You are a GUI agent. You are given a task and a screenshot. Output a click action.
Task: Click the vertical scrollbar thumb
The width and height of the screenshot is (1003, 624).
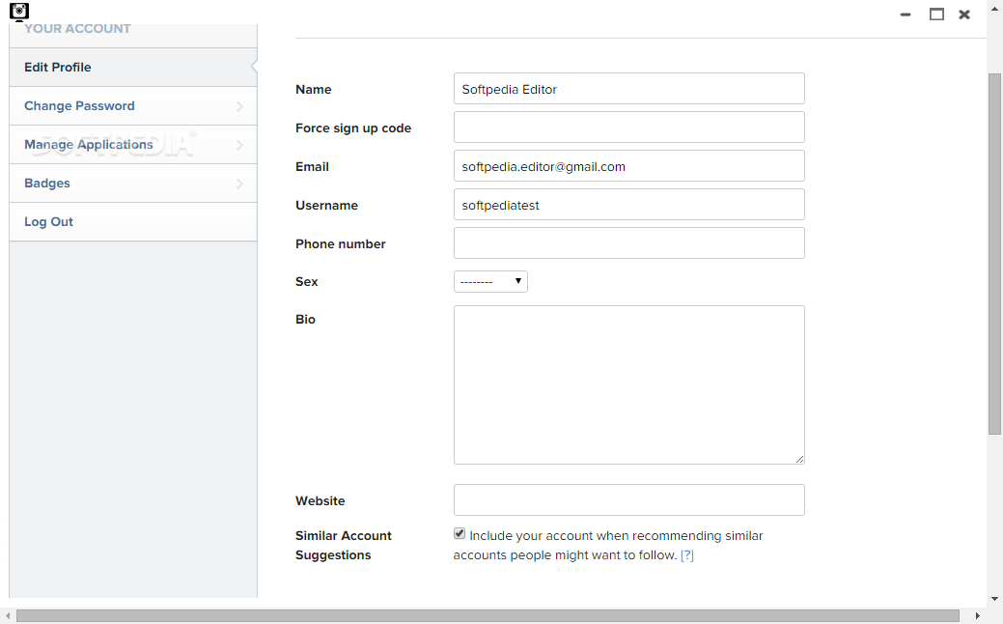(x=994, y=254)
